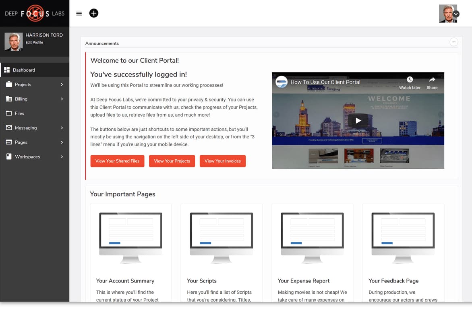Expand the Projects sidebar chevron
The height and width of the screenshot is (309, 472).
[x=62, y=84]
